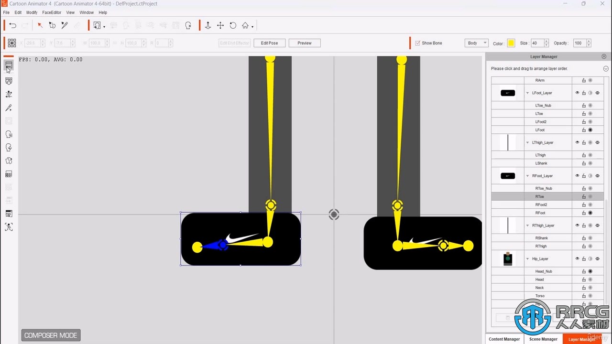Viewport: 612px width, 344px height.
Task: Click the PSD download sidebar icon
Action: point(9,81)
